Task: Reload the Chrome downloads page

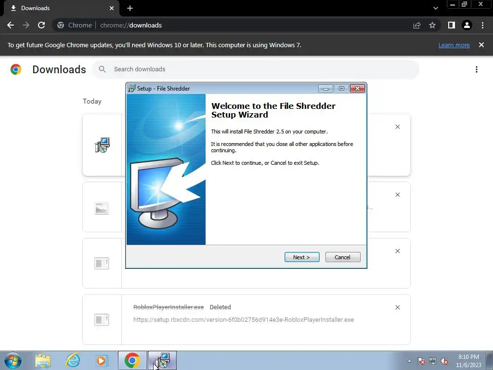Action: pyautogui.click(x=41, y=25)
